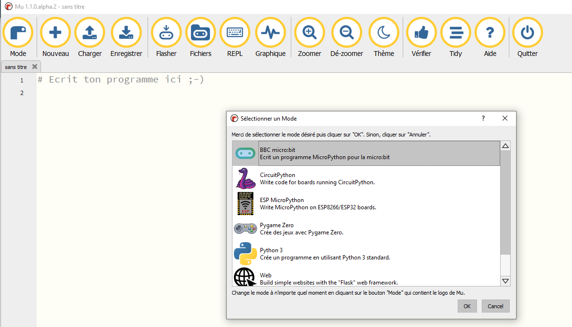Select the Web globe icon
This screenshot has width=572, height=327.
coord(245,277)
